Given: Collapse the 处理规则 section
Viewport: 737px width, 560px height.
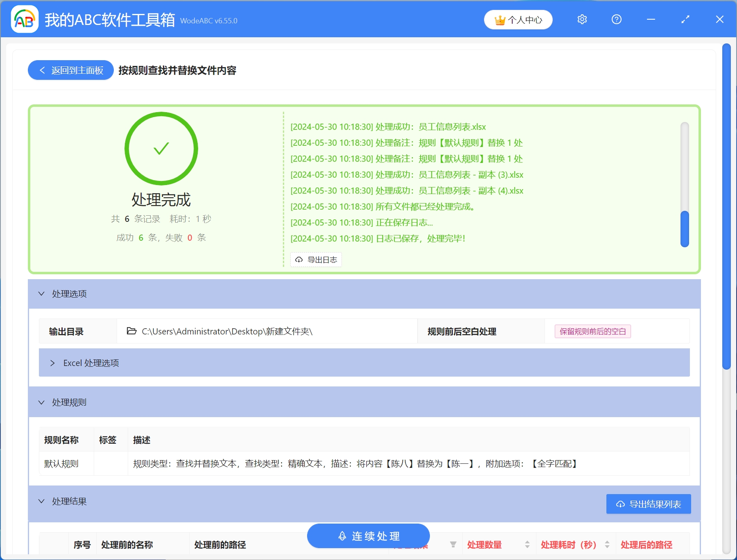Looking at the screenshot, I should coord(41,402).
